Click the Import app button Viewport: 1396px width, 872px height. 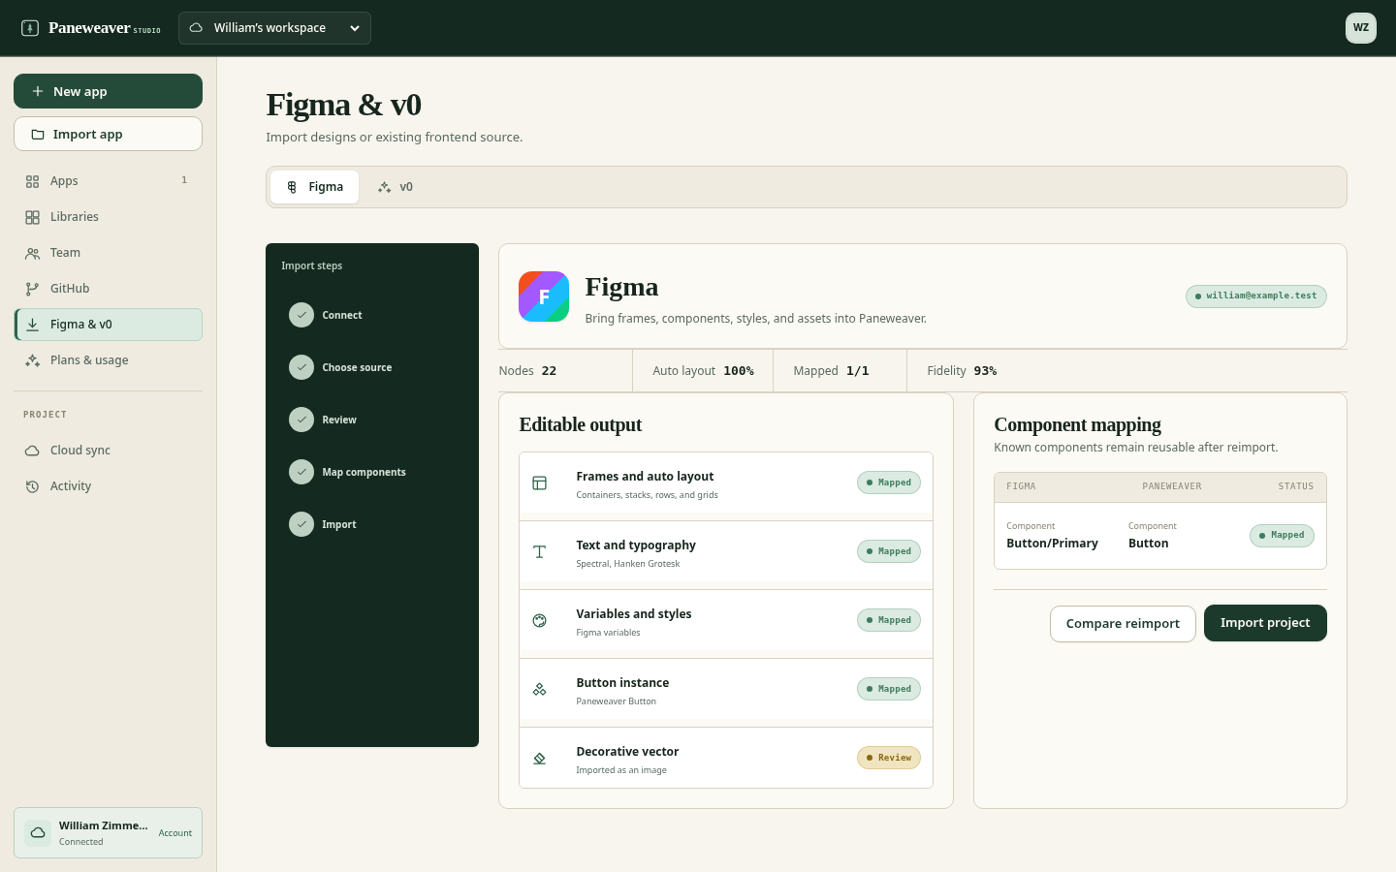coord(108,134)
